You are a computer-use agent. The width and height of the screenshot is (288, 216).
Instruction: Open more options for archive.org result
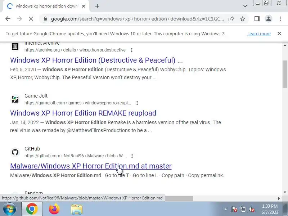(x=132, y=50)
